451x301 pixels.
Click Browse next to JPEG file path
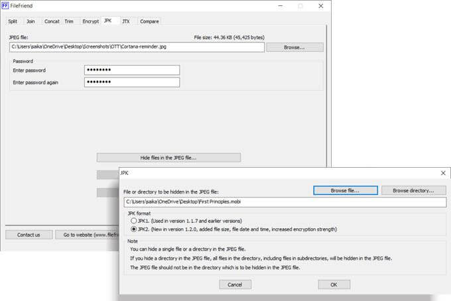click(x=294, y=47)
